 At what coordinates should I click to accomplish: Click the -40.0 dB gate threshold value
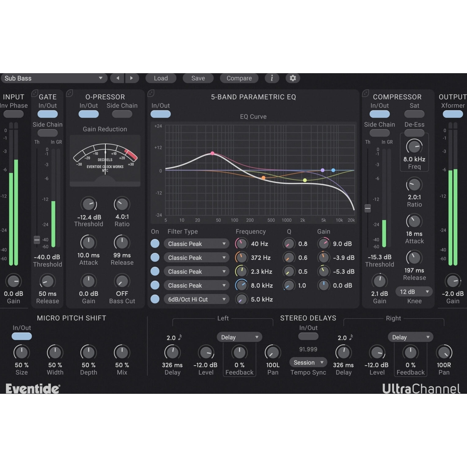click(x=47, y=257)
